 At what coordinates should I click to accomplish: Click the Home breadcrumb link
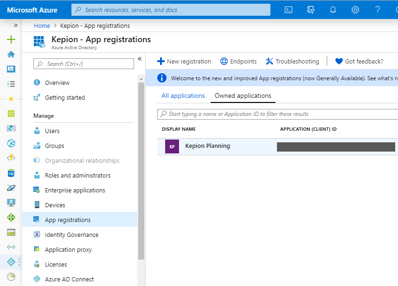42,25
